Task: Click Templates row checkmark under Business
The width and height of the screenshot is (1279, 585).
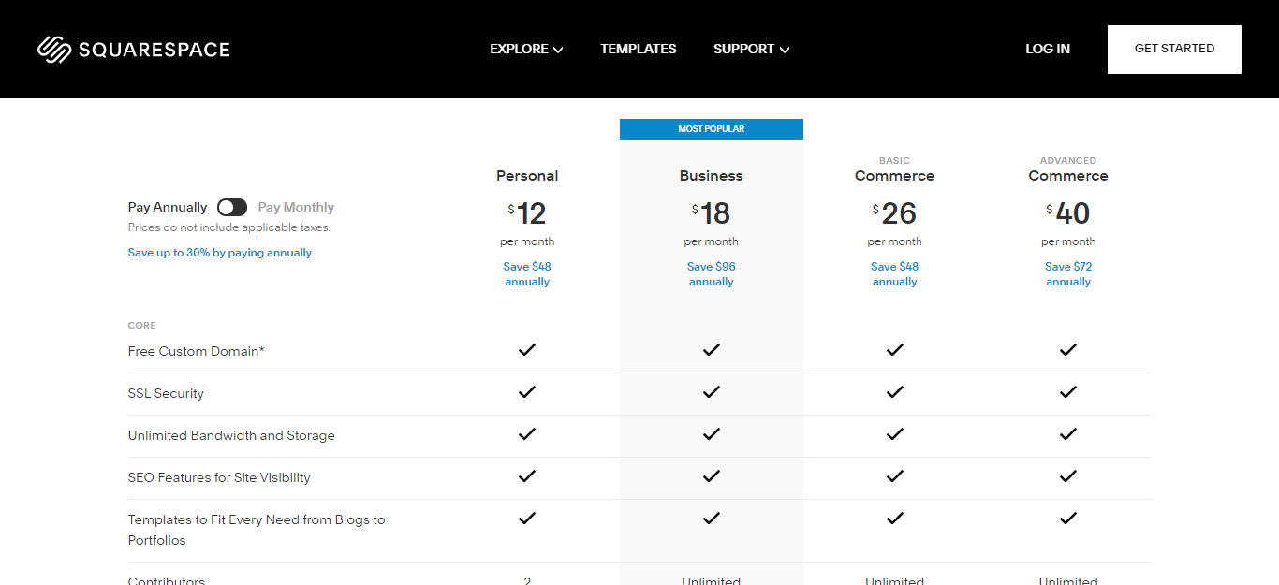Action: point(712,519)
